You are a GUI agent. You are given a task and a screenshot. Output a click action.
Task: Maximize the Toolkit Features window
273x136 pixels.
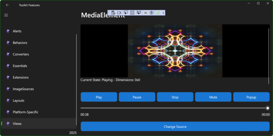258,3
